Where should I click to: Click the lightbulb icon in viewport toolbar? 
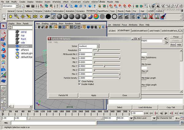point(100,27)
